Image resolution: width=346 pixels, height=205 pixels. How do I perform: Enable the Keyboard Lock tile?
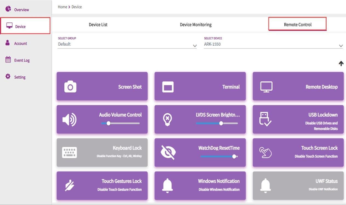102,153
